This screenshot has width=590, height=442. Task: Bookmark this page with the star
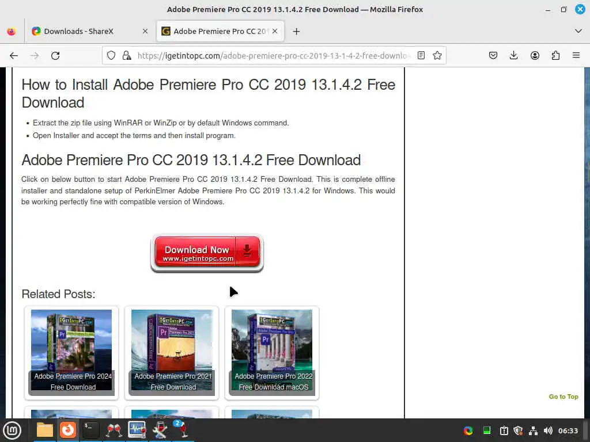click(x=437, y=56)
